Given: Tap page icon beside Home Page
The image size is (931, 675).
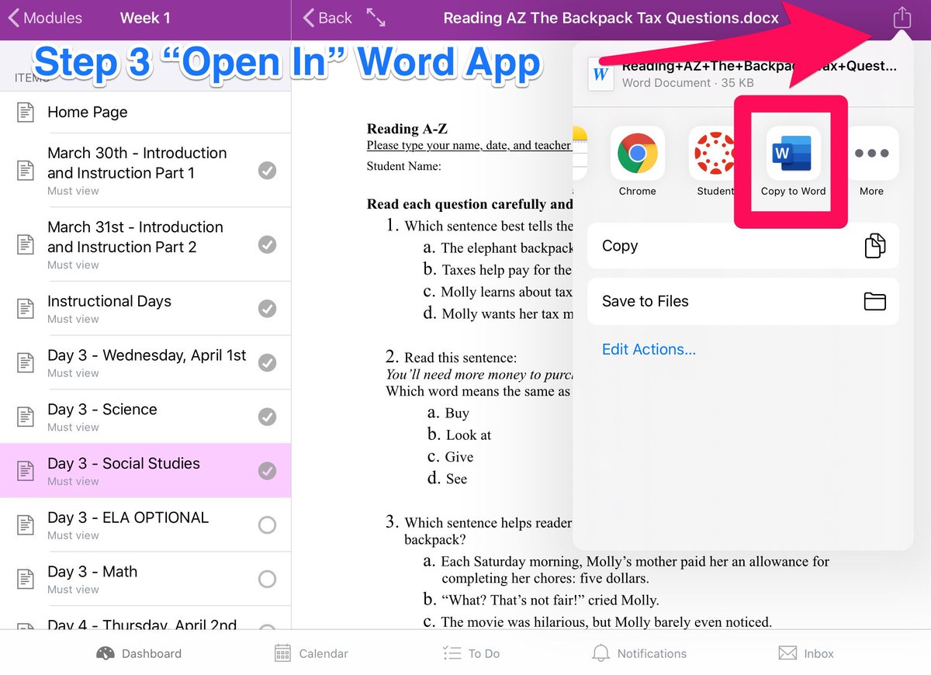Looking at the screenshot, I should point(26,112).
